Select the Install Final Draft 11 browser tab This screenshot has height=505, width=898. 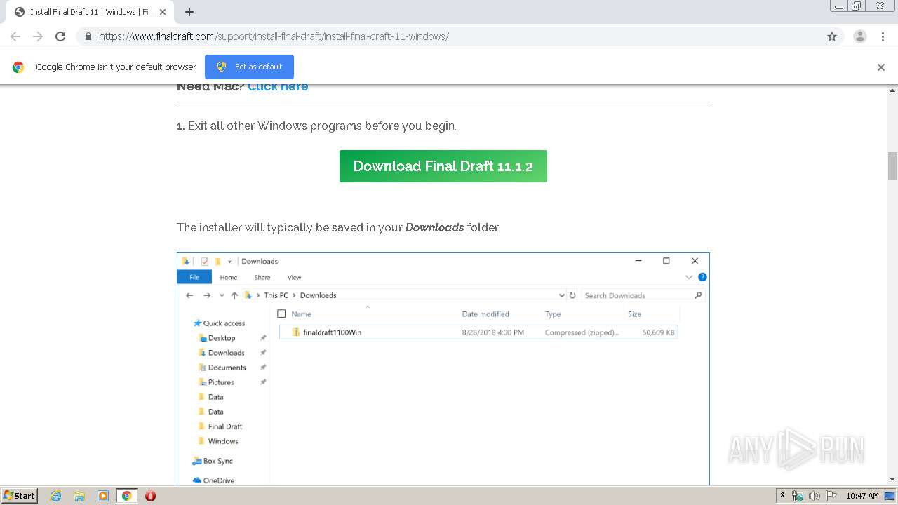[x=91, y=12]
